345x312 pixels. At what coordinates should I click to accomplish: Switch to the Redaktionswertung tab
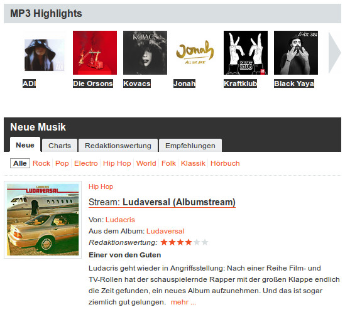[x=118, y=146]
